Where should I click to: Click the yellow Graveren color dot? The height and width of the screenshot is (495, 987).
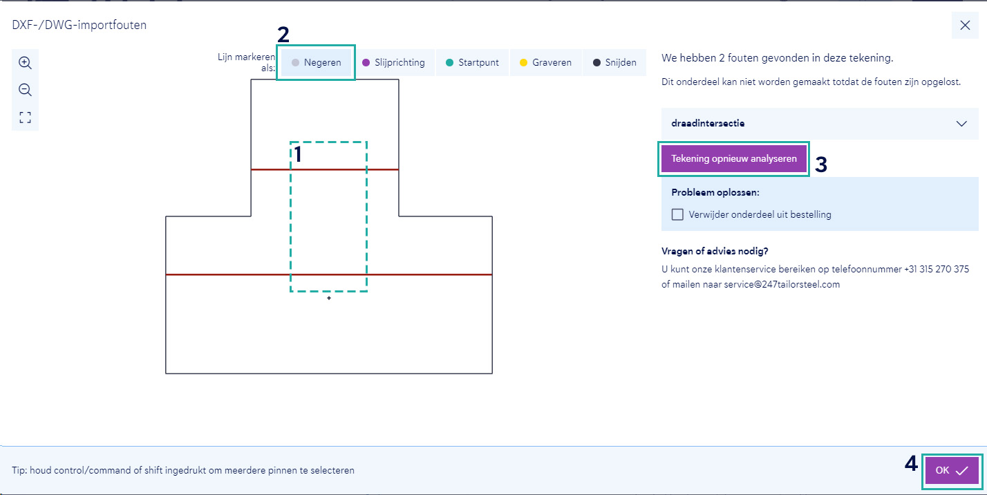coord(523,63)
